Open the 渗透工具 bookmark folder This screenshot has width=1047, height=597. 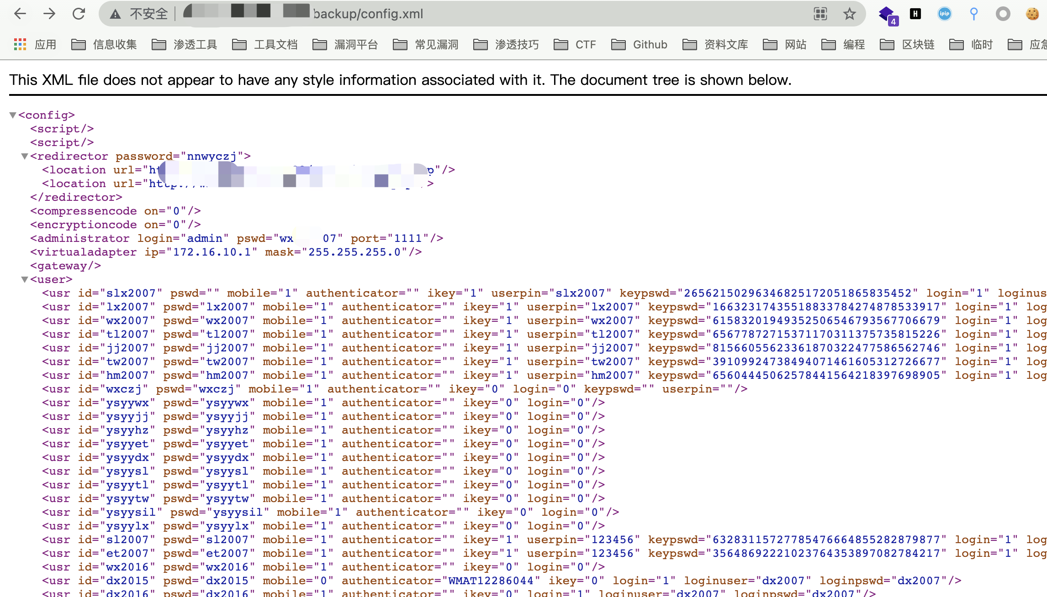coord(185,44)
